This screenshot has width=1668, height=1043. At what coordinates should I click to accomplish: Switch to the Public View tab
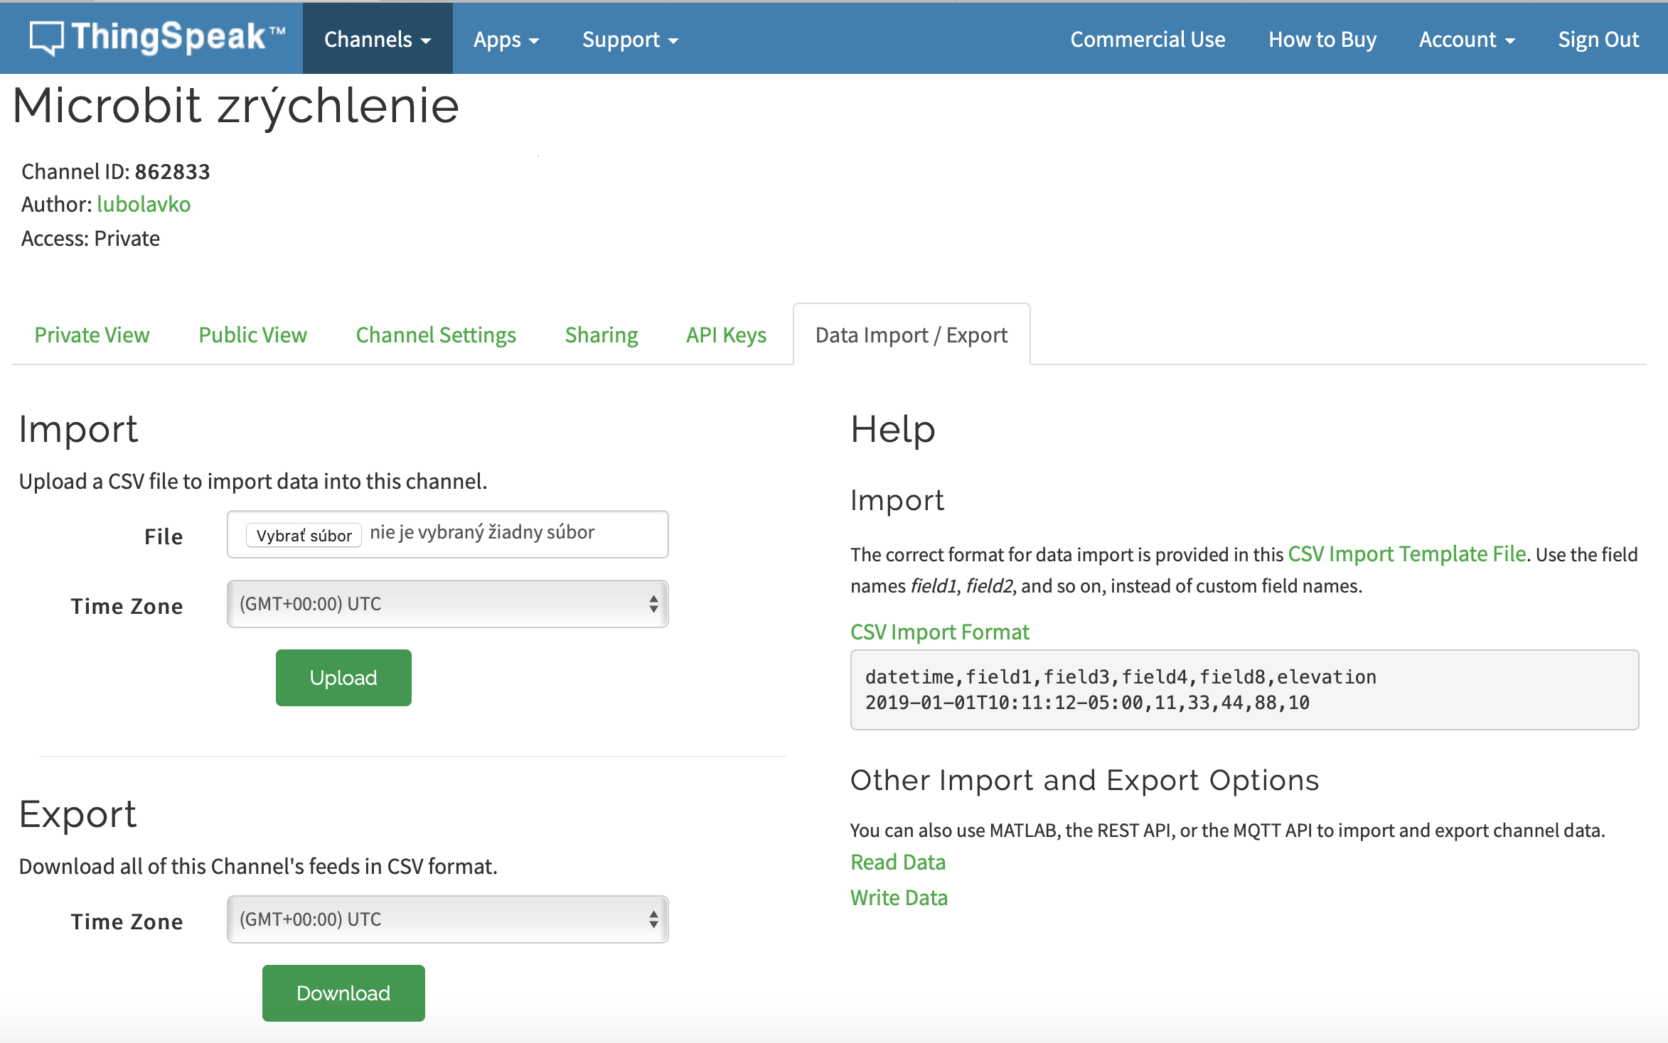(x=252, y=335)
